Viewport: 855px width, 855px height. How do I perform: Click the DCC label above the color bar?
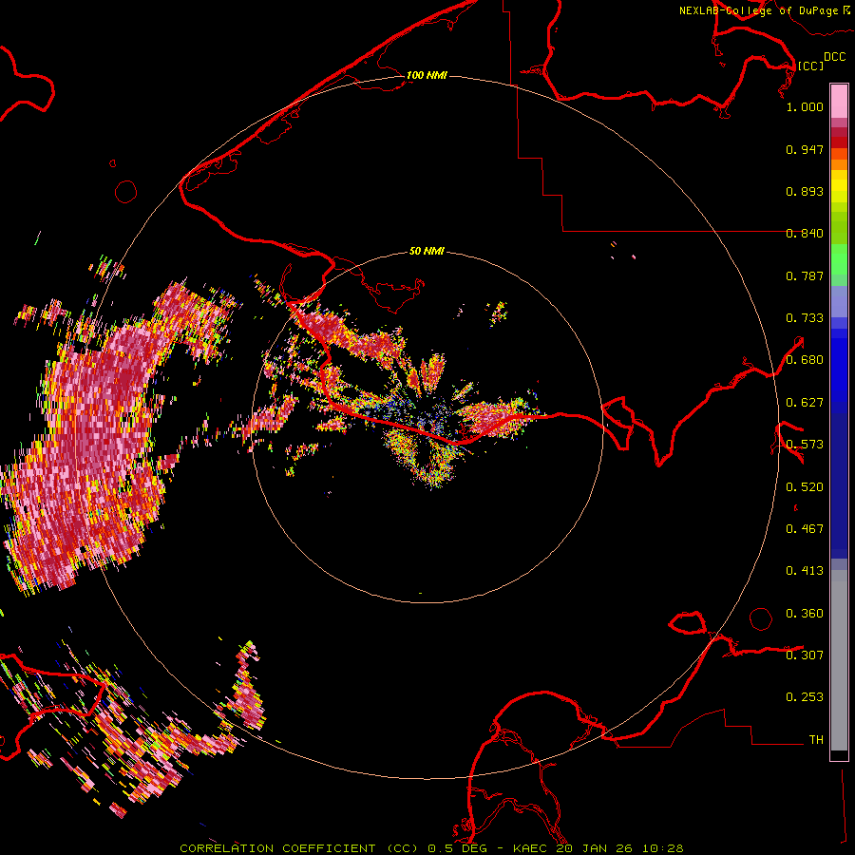834,57
